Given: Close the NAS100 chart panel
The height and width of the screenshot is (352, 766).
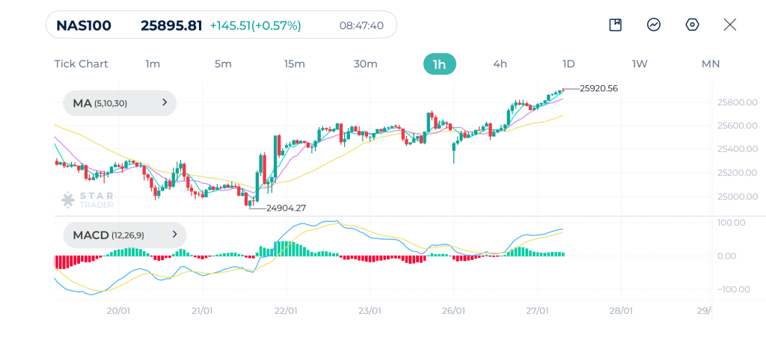Looking at the screenshot, I should (x=730, y=25).
